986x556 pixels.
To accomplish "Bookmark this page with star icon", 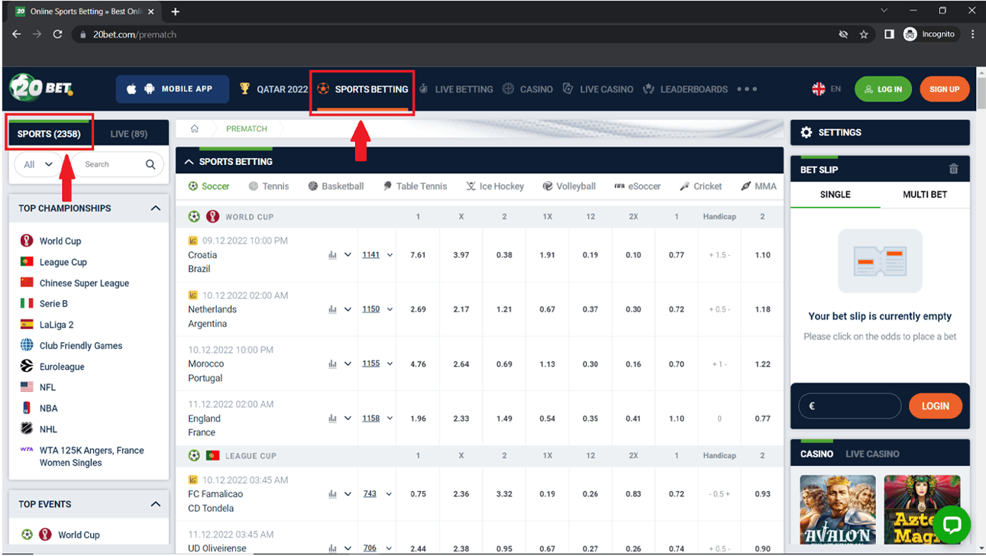I will [864, 34].
